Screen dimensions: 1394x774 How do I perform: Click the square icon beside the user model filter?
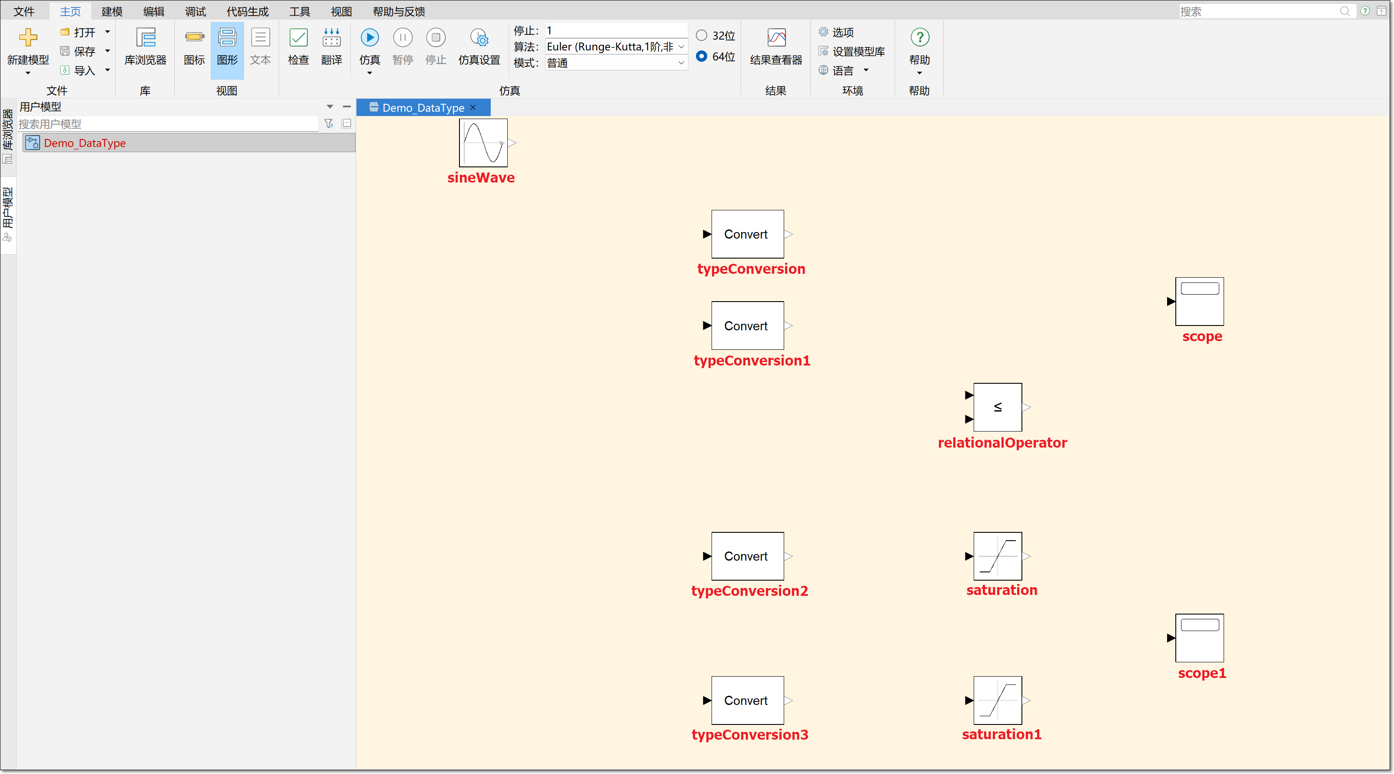[x=347, y=123]
